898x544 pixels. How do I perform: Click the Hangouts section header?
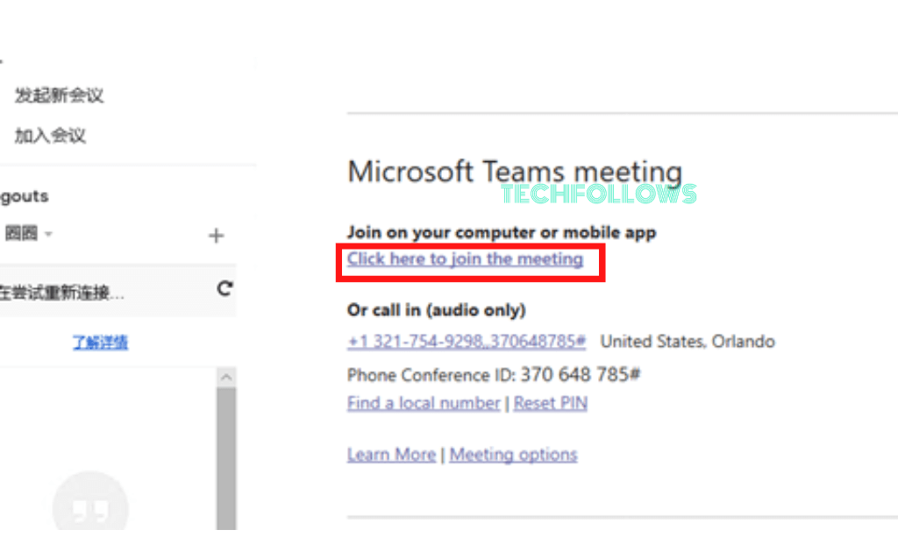click(x=24, y=196)
